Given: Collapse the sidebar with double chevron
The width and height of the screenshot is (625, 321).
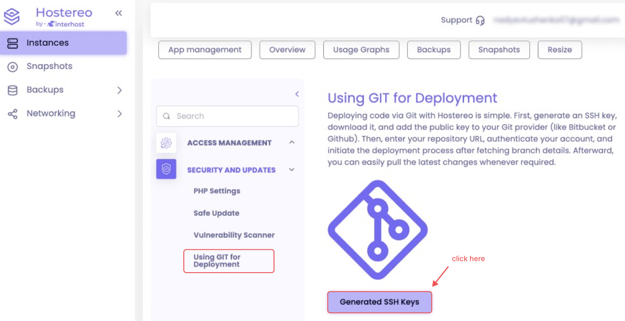Looking at the screenshot, I should (119, 13).
